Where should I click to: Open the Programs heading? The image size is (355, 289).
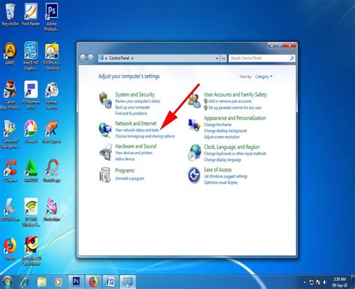[124, 171]
